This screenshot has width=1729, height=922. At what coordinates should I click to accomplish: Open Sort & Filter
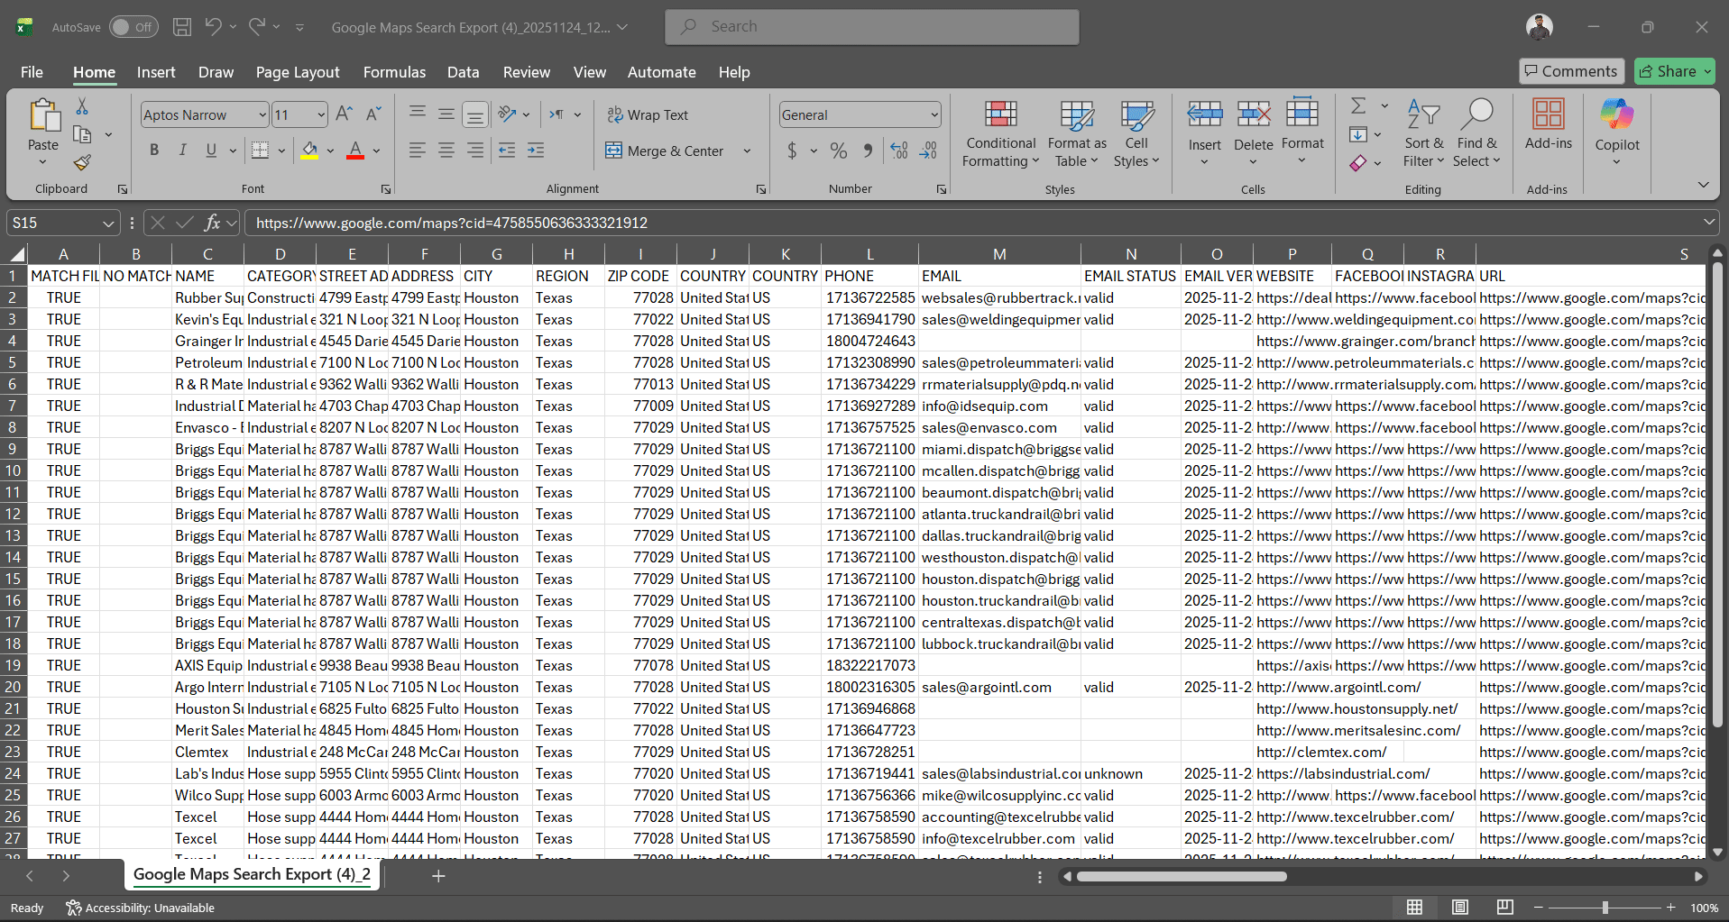[1422, 133]
